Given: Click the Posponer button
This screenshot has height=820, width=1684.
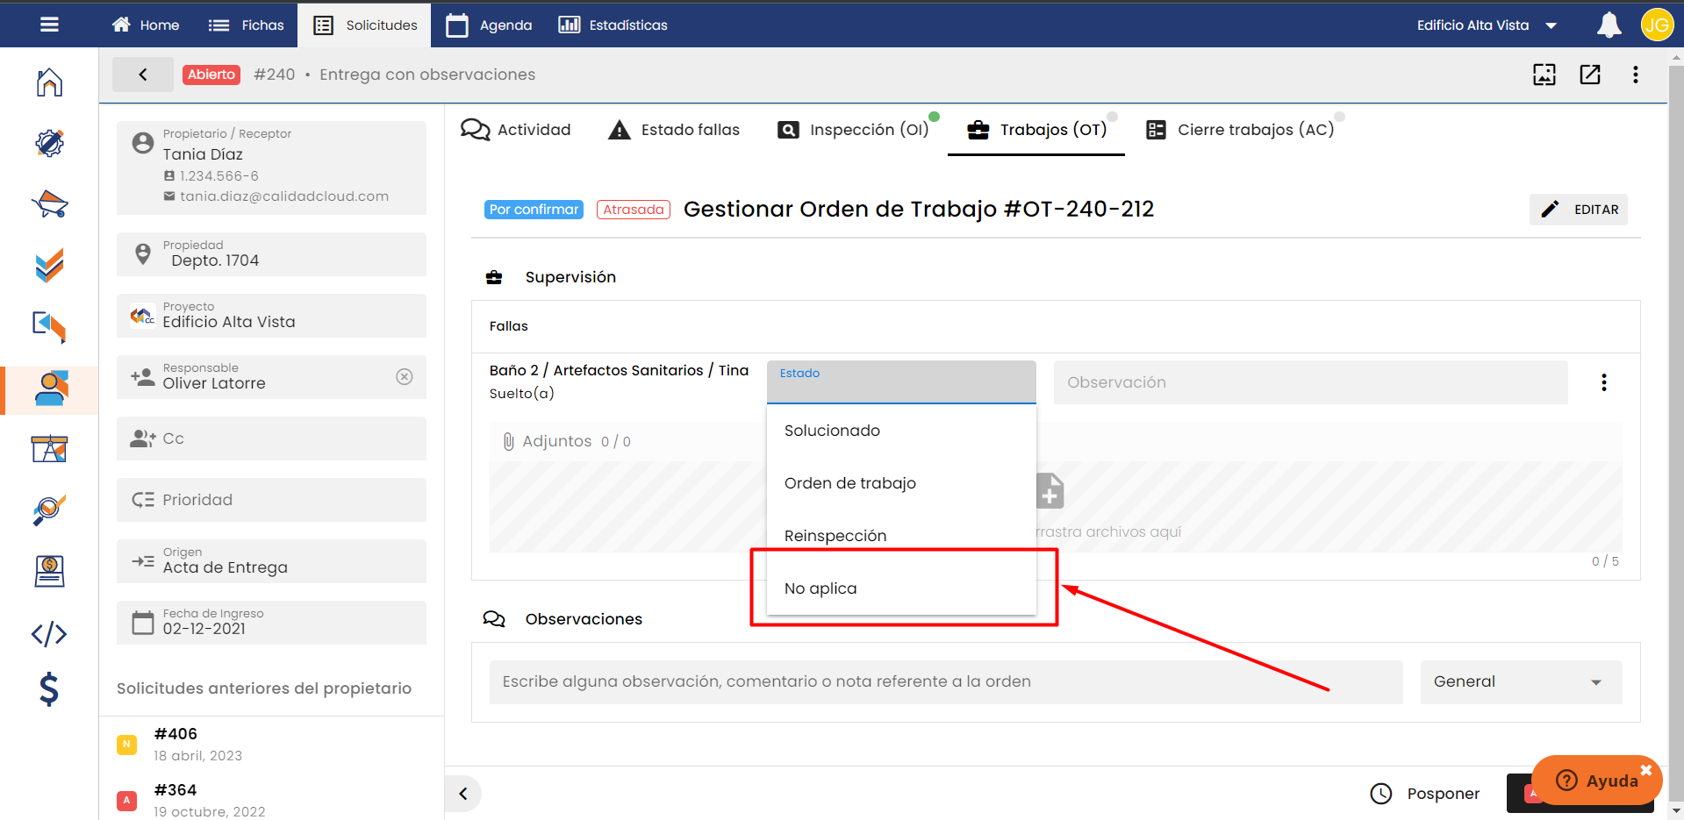Looking at the screenshot, I should 1425,794.
